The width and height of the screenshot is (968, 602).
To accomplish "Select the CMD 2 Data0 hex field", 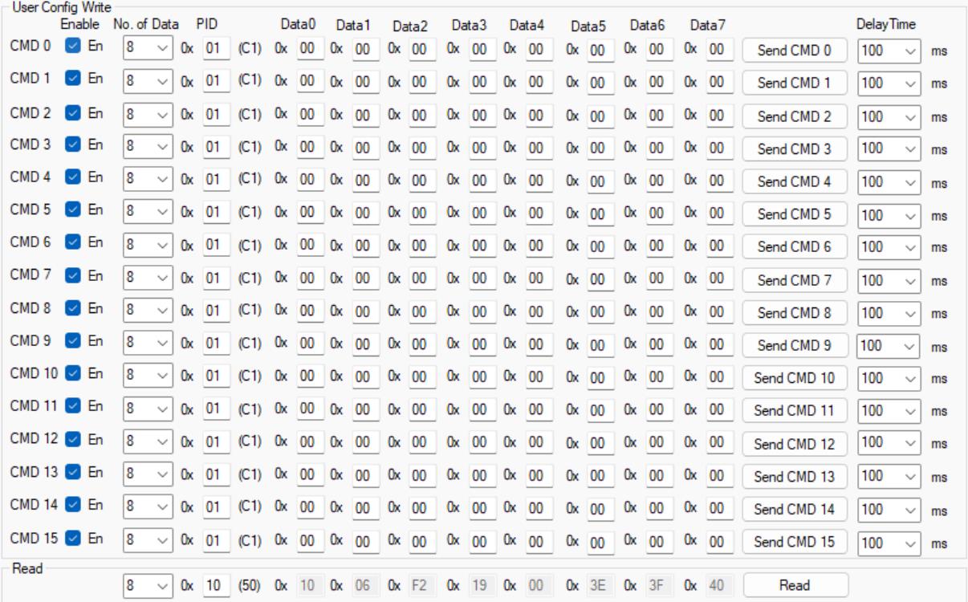I will [x=307, y=114].
